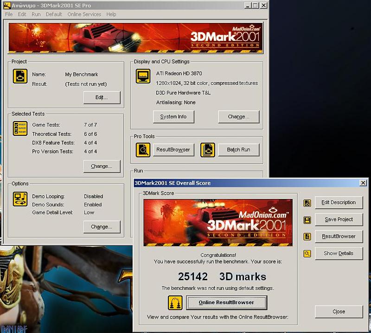This screenshot has width=371, height=333.
Task: Click "The benchmark was not run using default settings."
Action: pos(217,288)
